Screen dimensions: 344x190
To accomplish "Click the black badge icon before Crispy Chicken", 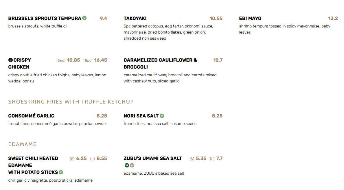I will point(10,60).
